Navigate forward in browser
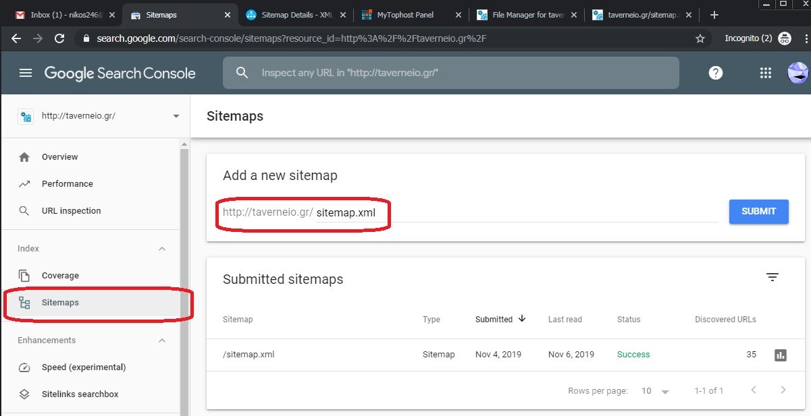 click(x=38, y=38)
